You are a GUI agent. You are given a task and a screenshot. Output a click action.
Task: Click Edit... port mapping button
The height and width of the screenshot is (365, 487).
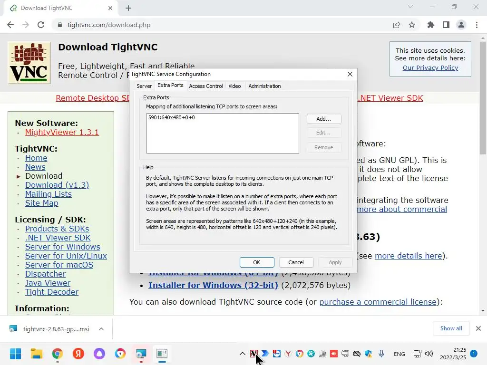(323, 133)
